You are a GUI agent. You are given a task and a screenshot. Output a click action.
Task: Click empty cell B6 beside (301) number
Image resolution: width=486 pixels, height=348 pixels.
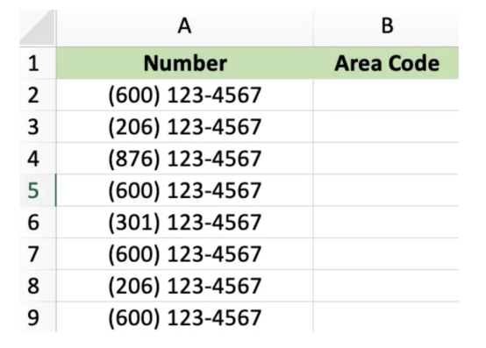(386, 222)
